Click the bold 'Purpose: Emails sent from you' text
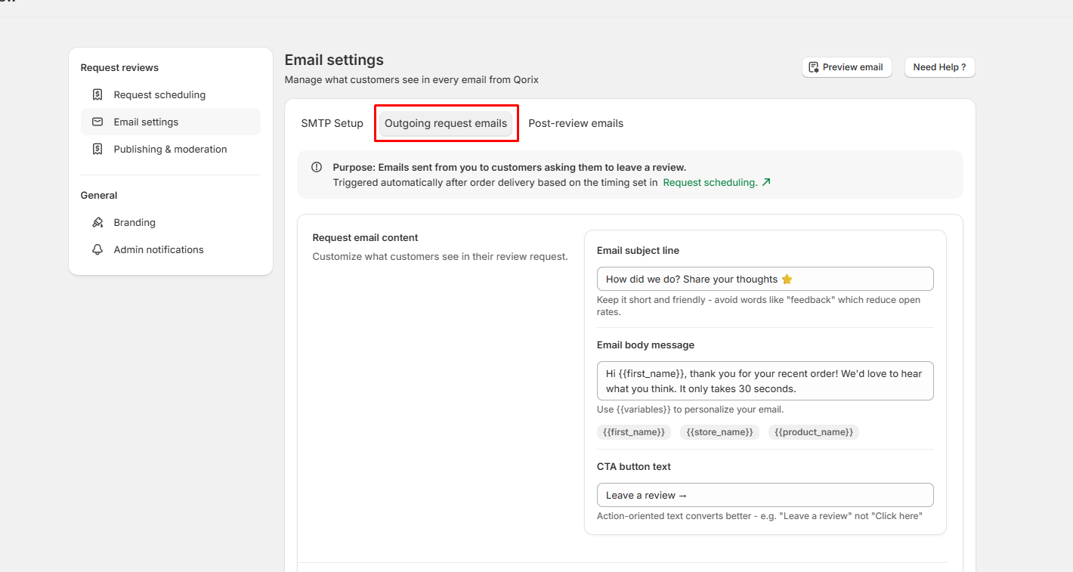Viewport: 1073px width, 572px height. tap(509, 167)
